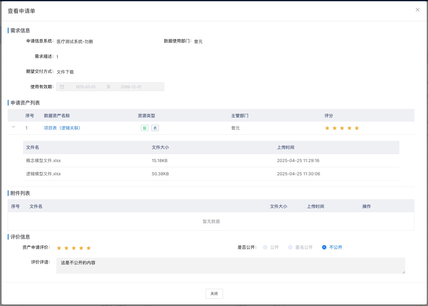Click the fifth star in asset row rating
Screen dimensions: 428x306
(357, 128)
